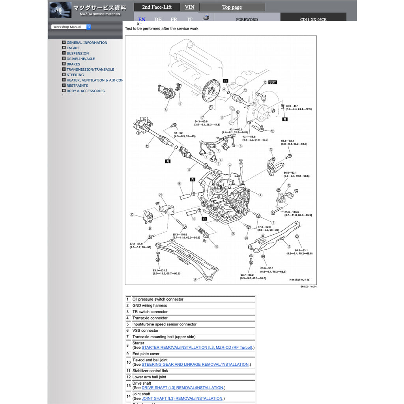Image resolution: width=404 pixels, height=404 pixels.
Task: Select the FOREWORD tab
Action: [x=247, y=19]
